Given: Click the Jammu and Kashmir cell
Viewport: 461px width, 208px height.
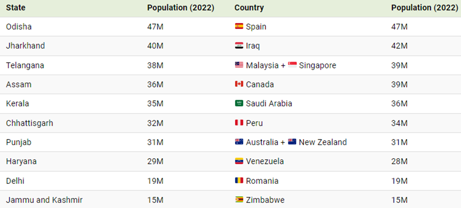Looking at the screenshot, I should pos(44,200).
